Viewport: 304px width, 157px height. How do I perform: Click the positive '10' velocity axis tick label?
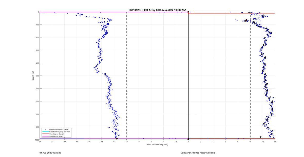(250, 142)
